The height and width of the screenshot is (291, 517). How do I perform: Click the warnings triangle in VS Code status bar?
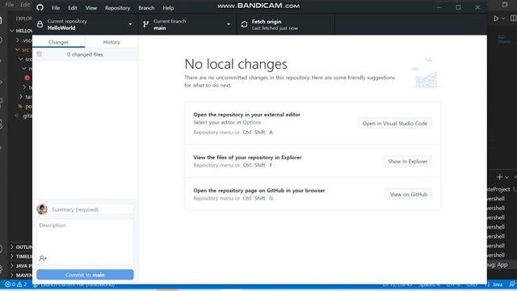[x=19, y=284]
